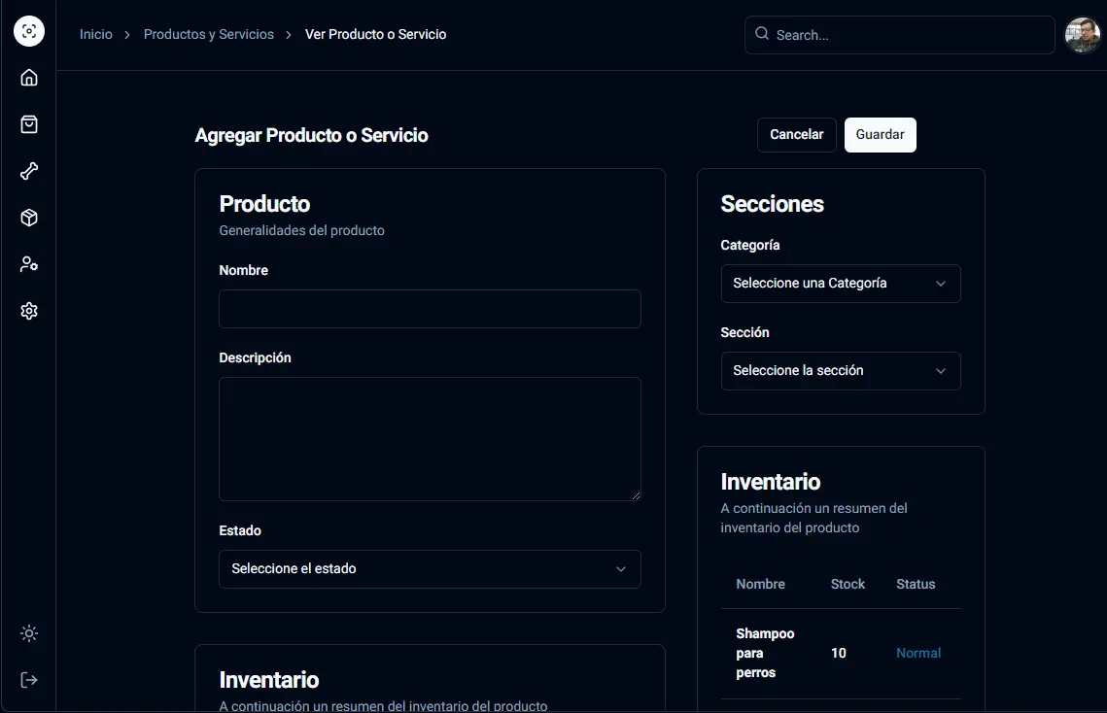Click the bone icon for pet services

(28, 170)
